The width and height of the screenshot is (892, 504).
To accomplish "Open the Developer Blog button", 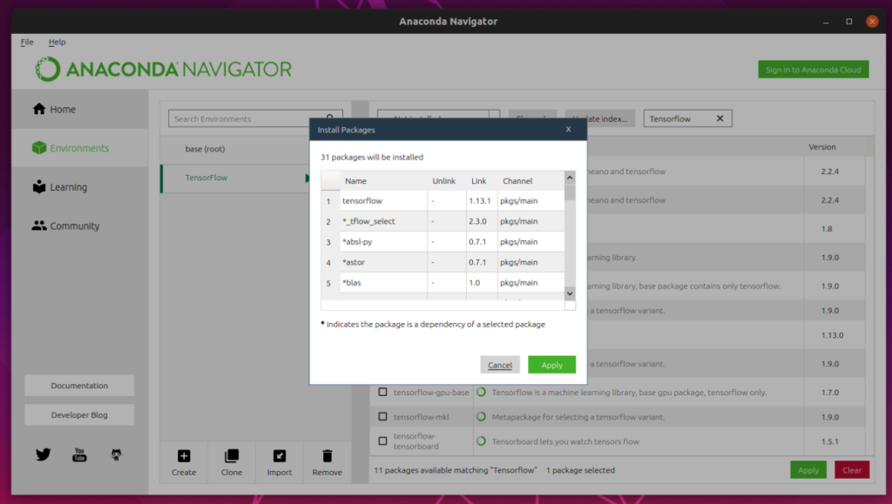I will pyautogui.click(x=79, y=415).
